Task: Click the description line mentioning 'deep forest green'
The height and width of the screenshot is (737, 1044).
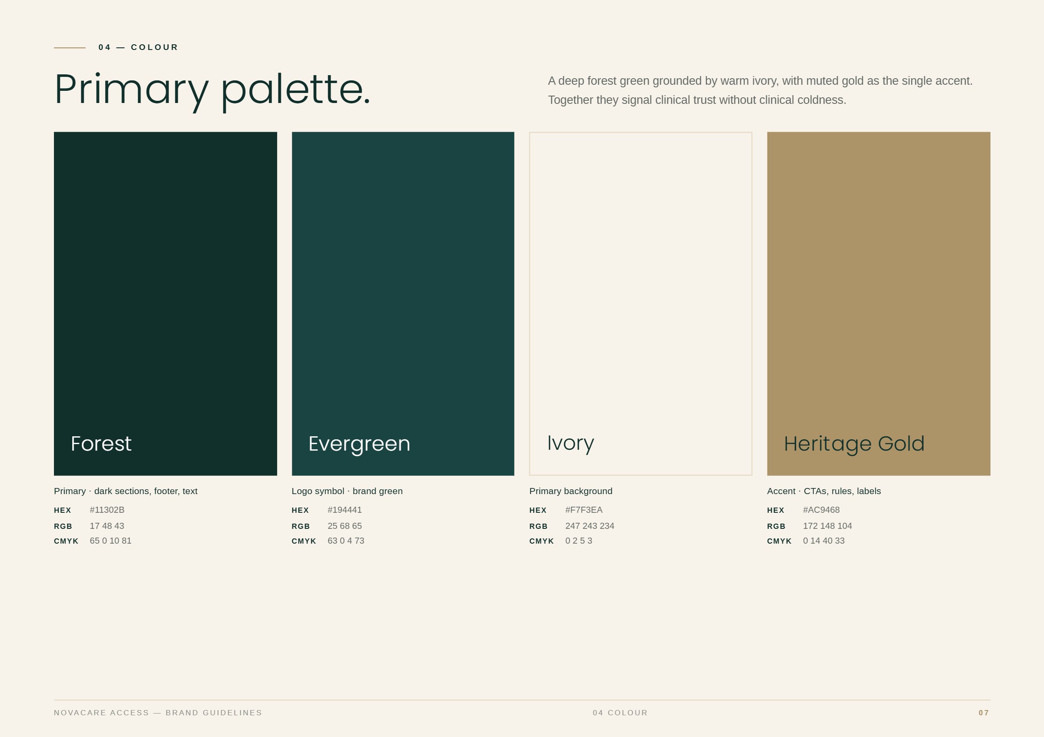Action: point(760,81)
